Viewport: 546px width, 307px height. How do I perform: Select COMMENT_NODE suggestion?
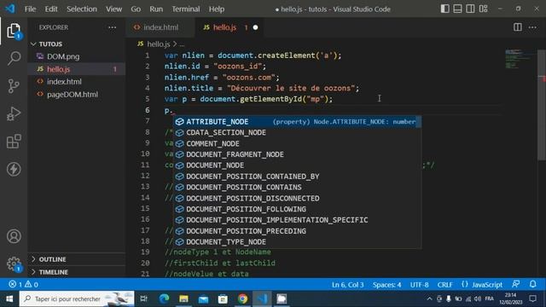coord(298,143)
